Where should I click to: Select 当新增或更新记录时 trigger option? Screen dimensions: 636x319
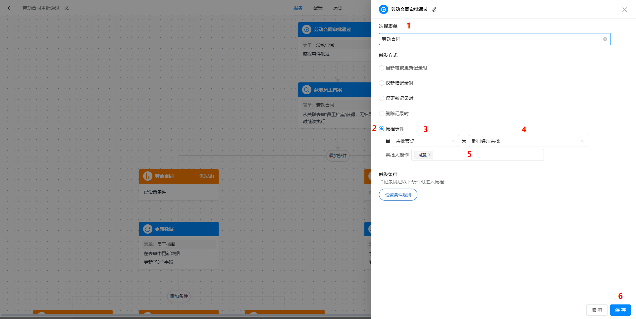point(381,68)
